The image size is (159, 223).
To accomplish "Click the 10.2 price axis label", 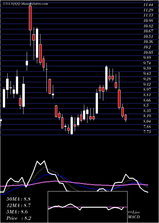I will pyautogui.click(x=147, y=47).
